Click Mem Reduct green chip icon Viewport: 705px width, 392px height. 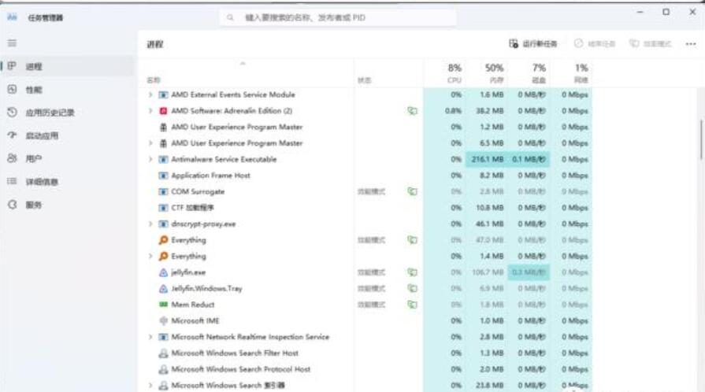[x=163, y=305]
